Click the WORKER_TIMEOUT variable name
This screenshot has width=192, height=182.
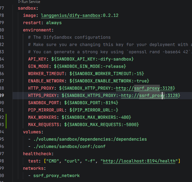pyautogui.click(x=46, y=74)
